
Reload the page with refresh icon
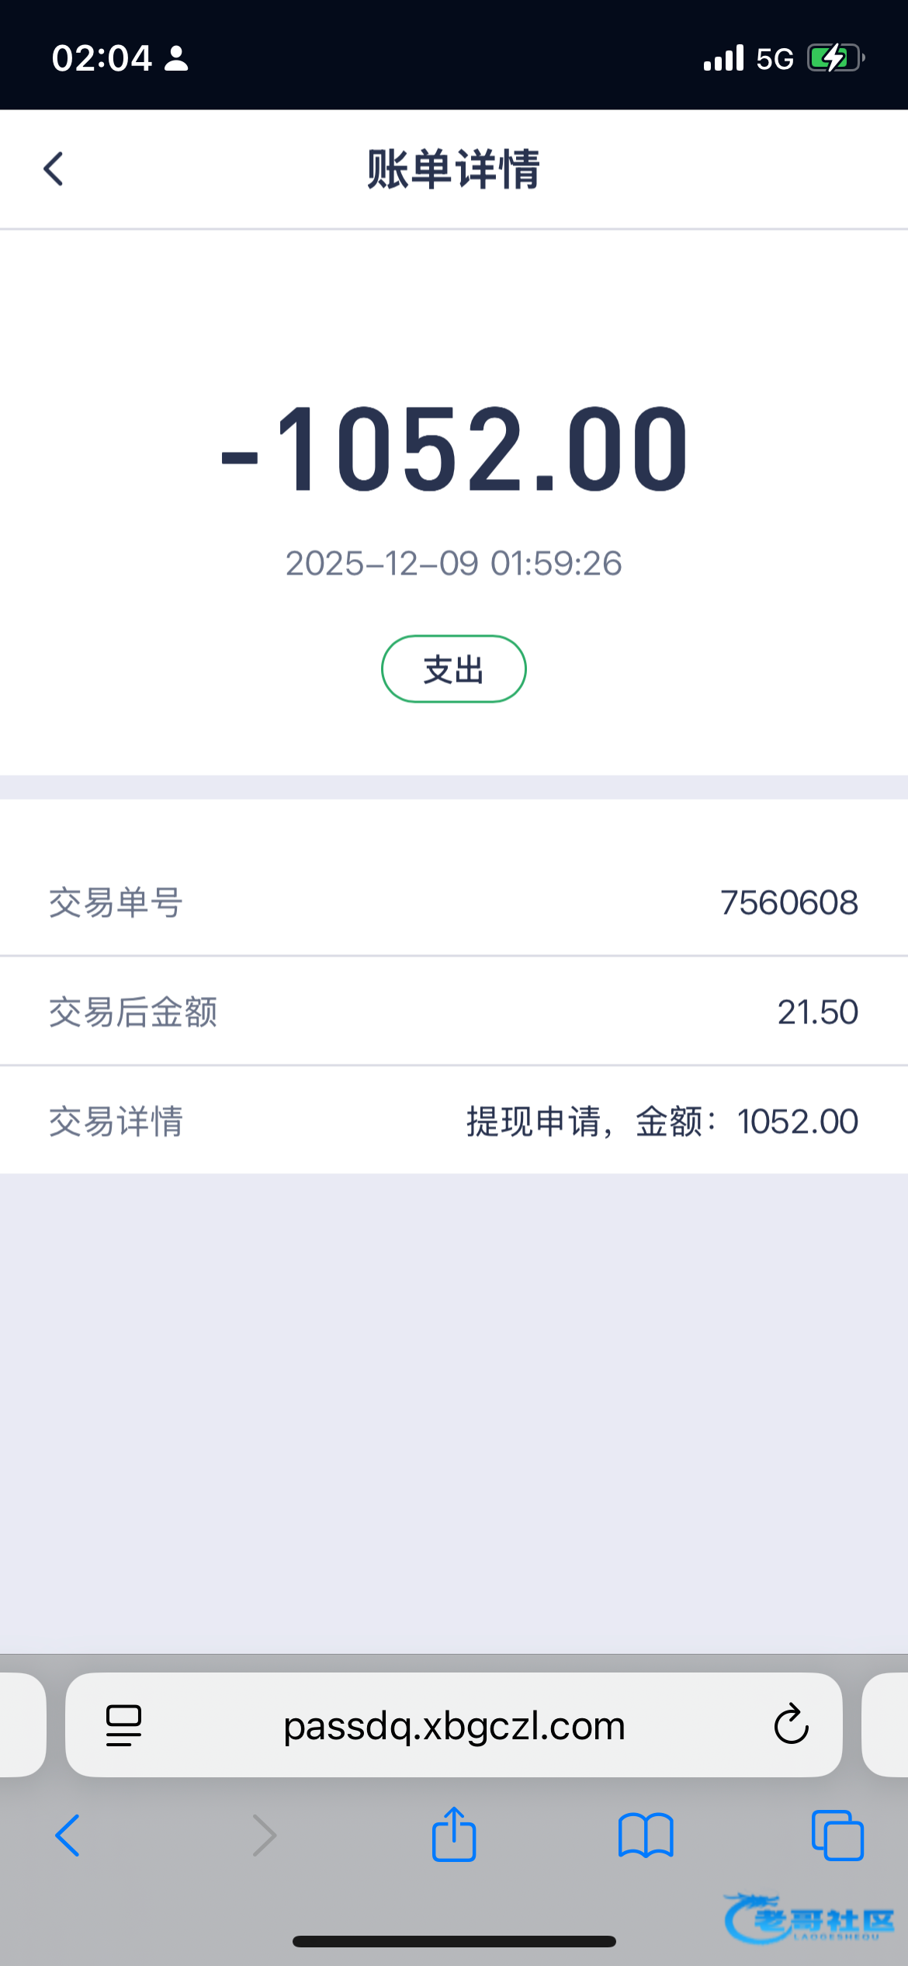point(791,1725)
